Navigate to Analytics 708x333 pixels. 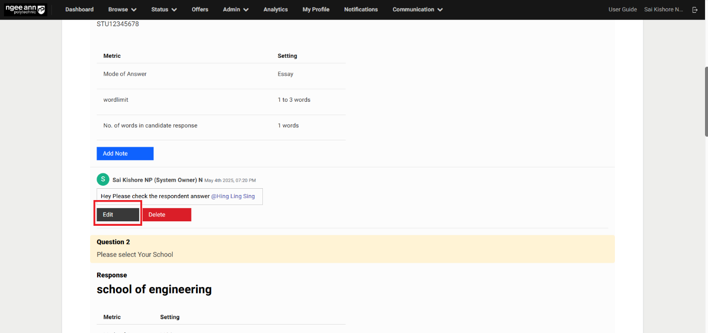[x=275, y=9]
